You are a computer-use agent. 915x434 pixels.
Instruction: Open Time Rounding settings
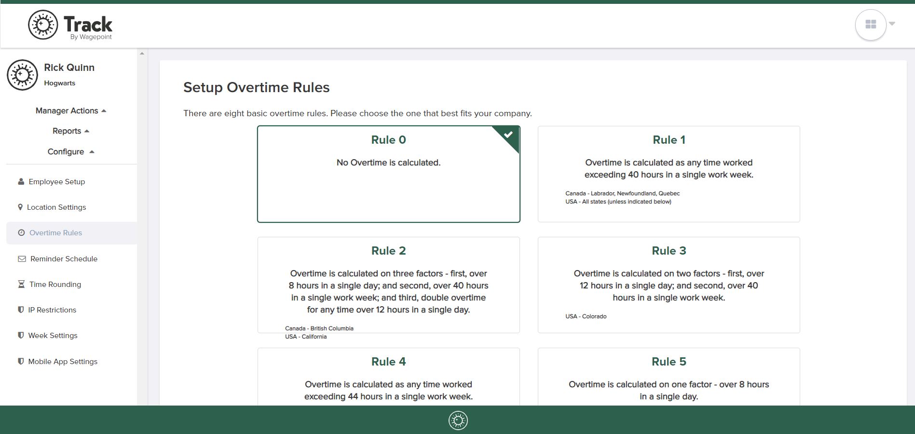[x=55, y=285]
